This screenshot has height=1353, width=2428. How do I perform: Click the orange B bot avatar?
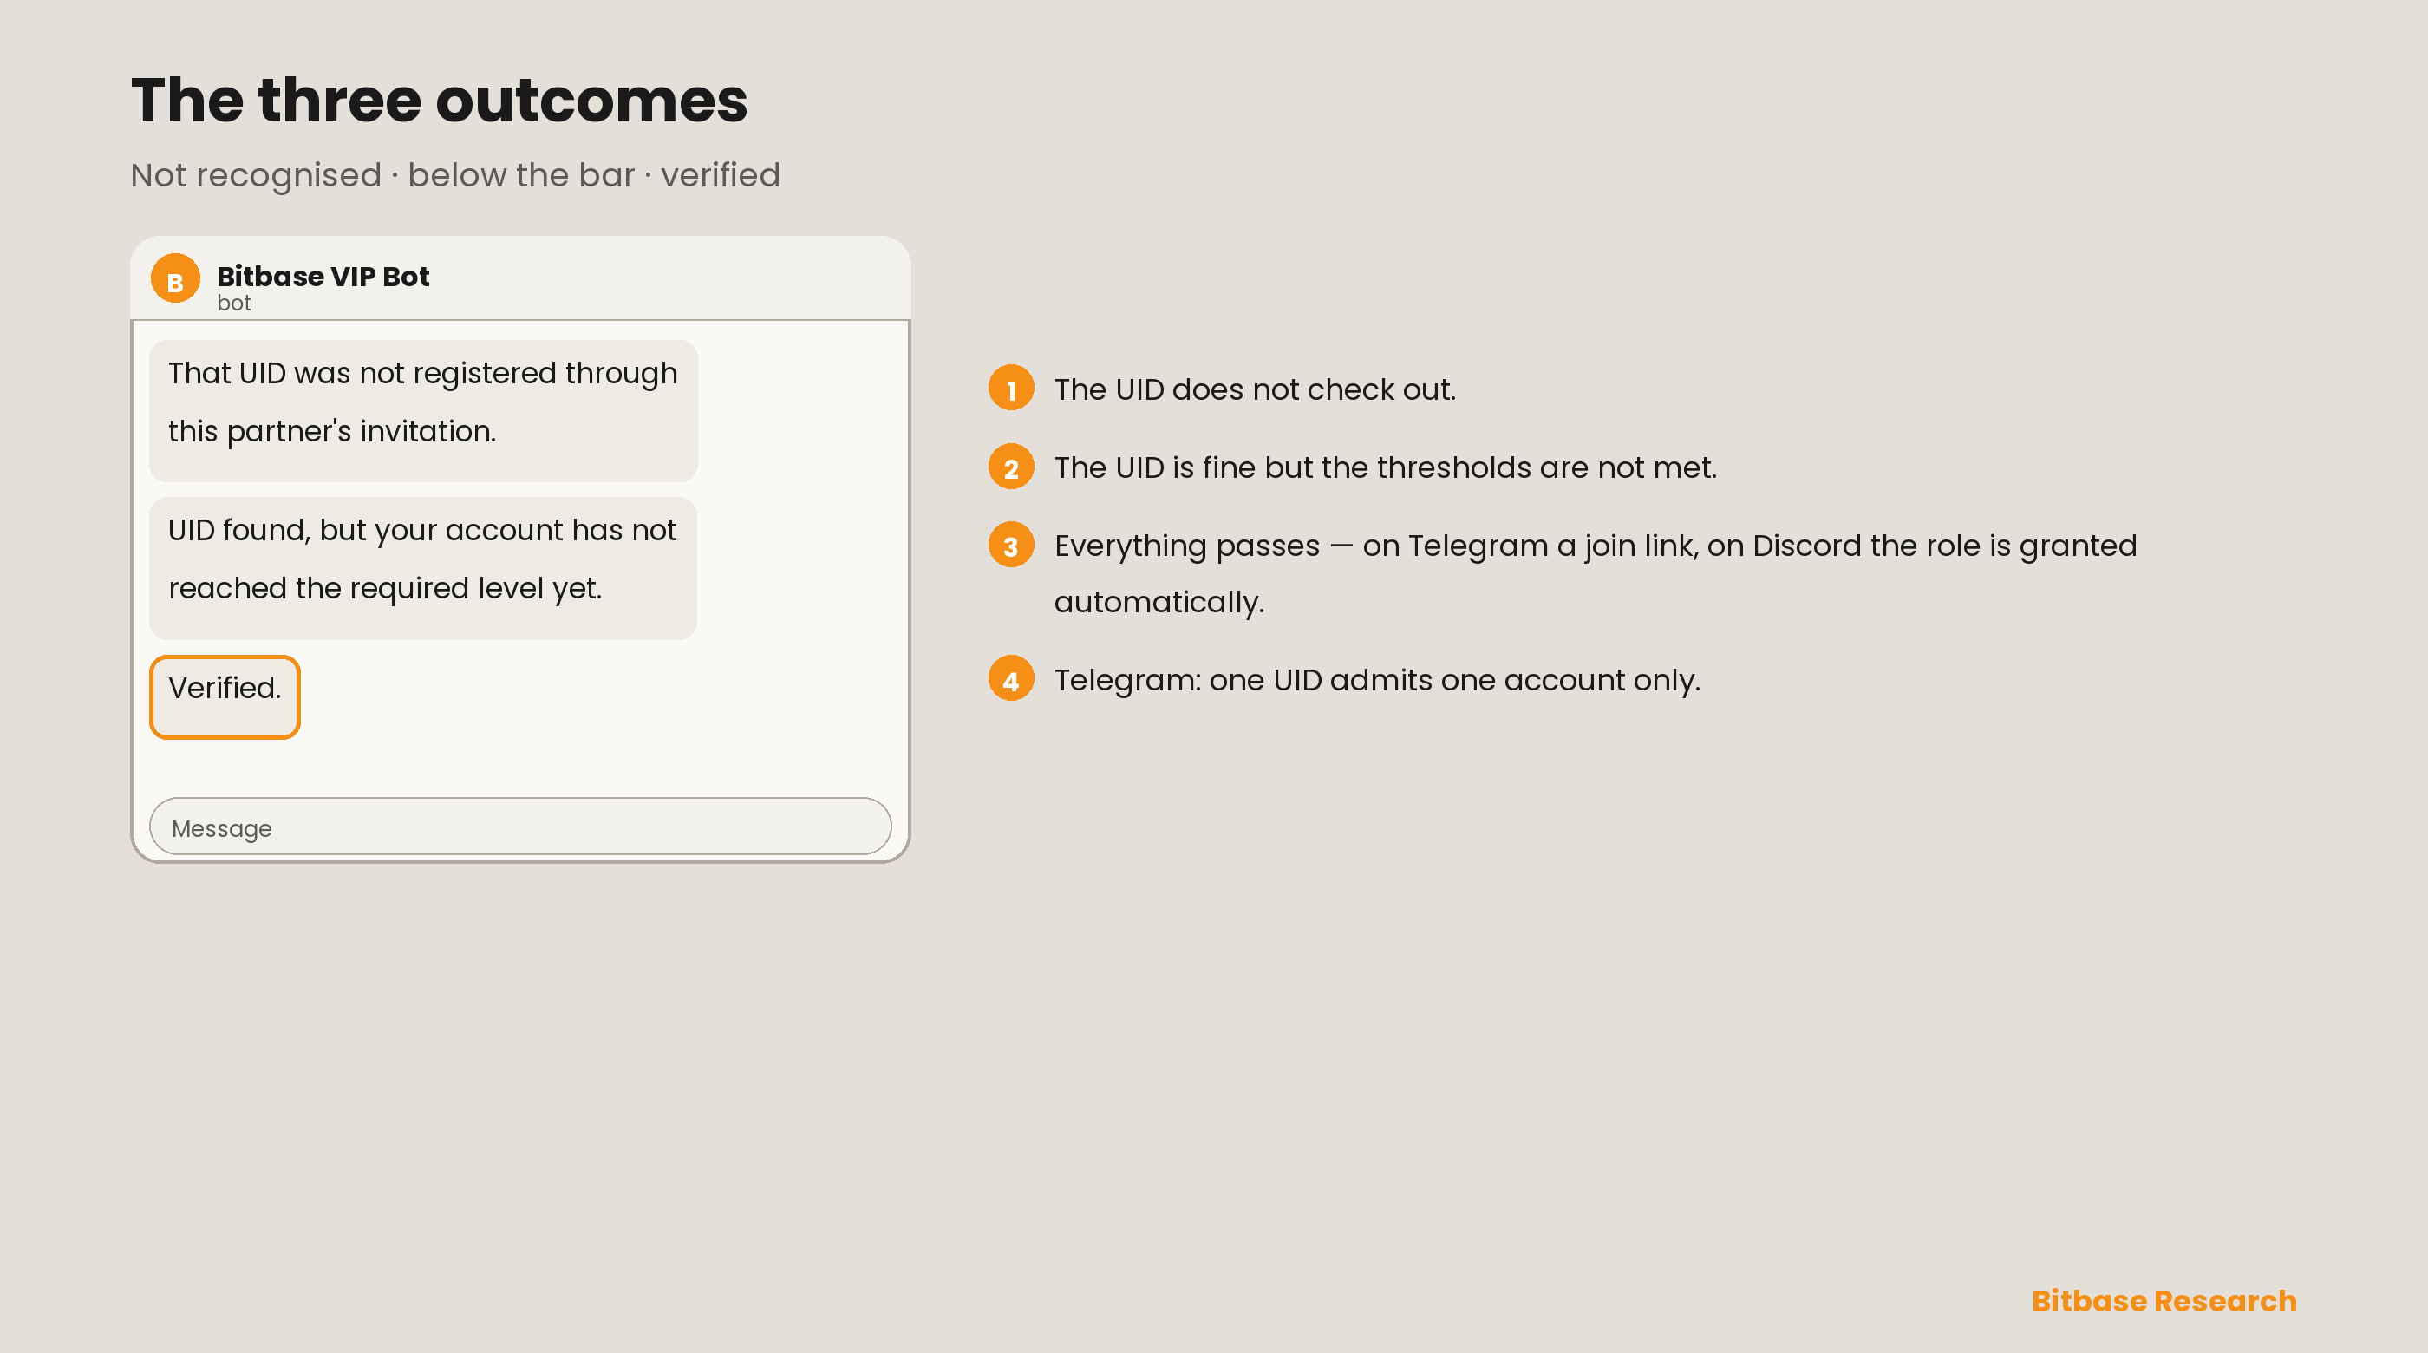pyautogui.click(x=175, y=279)
